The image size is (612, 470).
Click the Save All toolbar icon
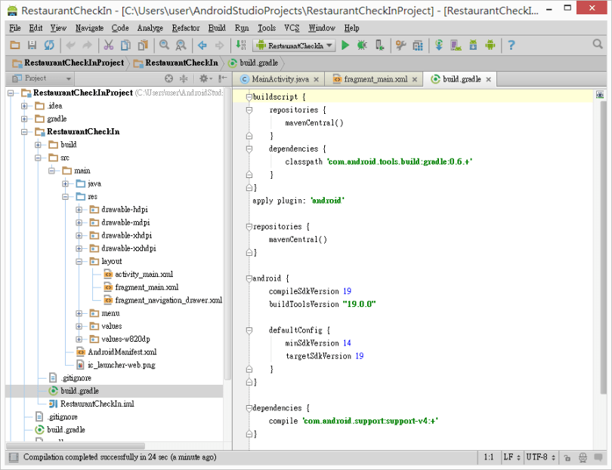32,46
